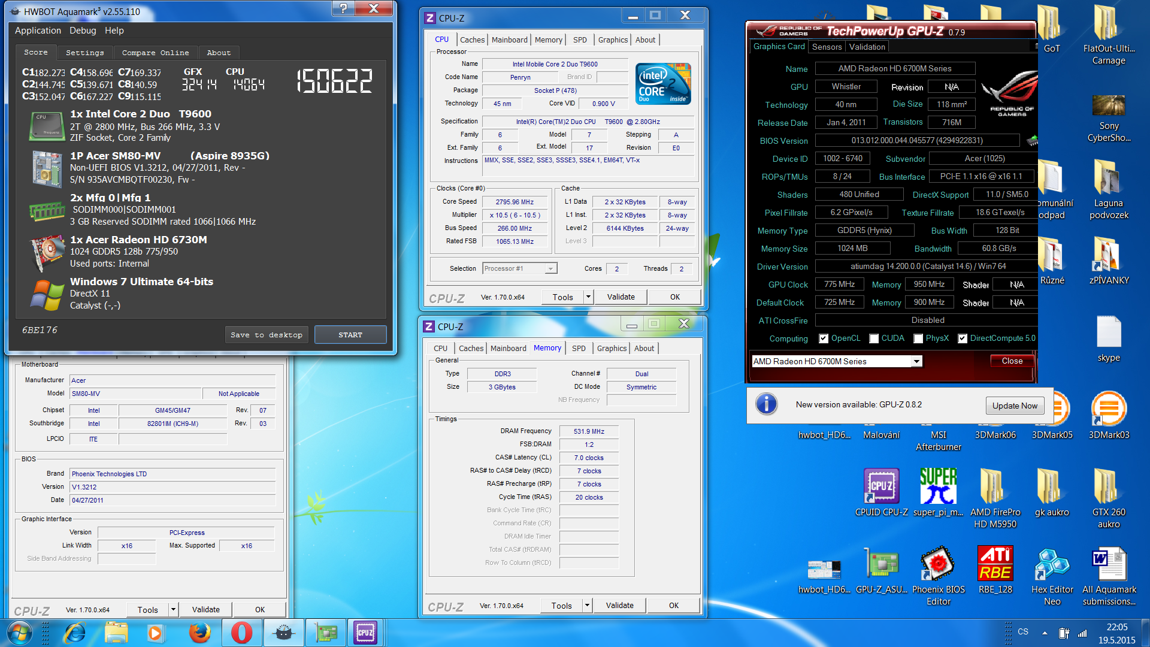Click the Windows Start orb

coord(19,633)
